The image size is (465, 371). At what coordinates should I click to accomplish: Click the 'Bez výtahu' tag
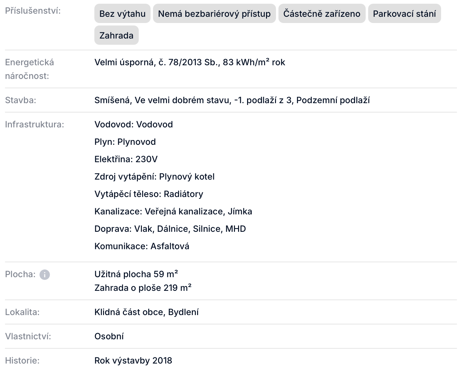click(122, 14)
